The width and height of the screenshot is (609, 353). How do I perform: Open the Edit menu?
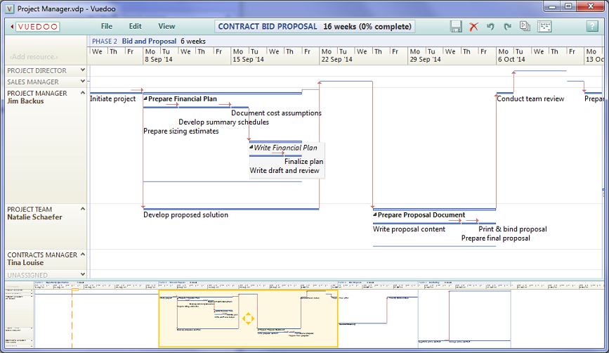click(x=135, y=27)
